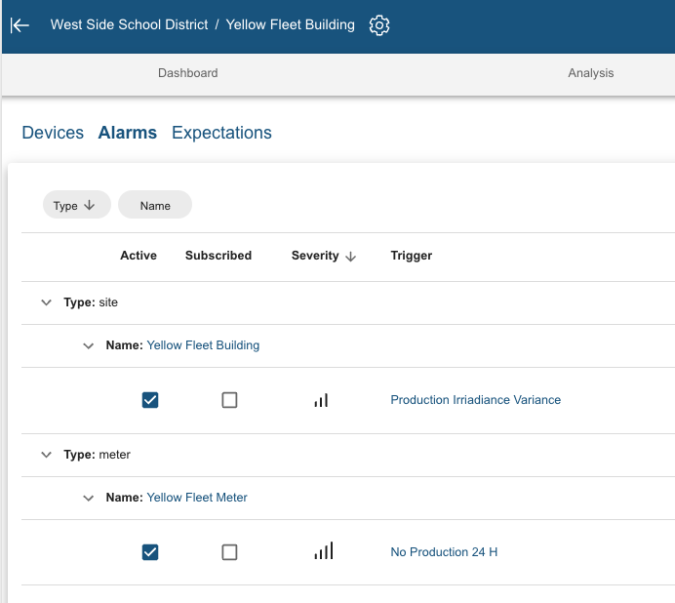
Task: Uncheck Active for Production Irriadiance Variance
Action: [150, 400]
